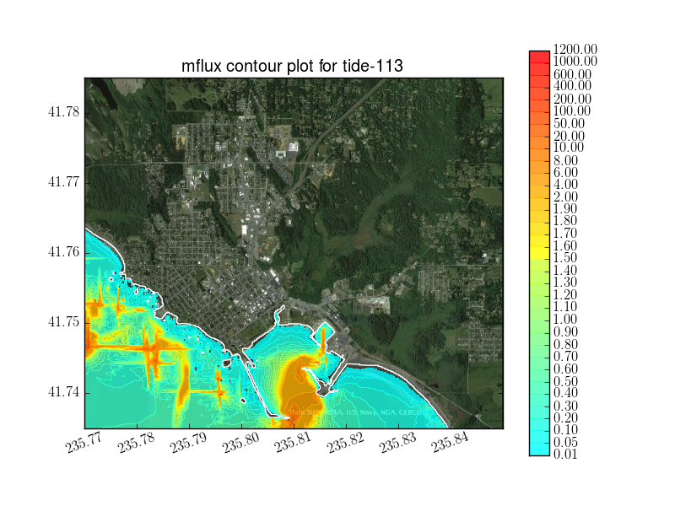
Task: Click the colorbar label 1.30
Action: [565, 283]
